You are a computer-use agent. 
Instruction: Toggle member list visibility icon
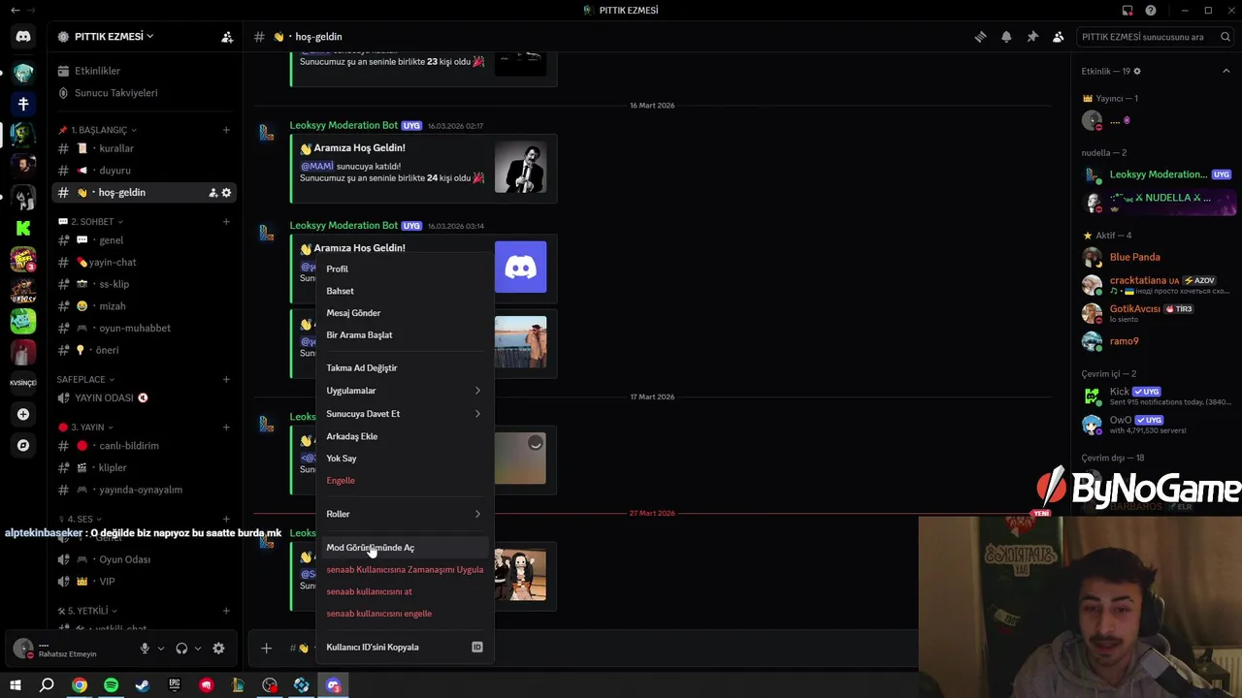pos(1059,37)
